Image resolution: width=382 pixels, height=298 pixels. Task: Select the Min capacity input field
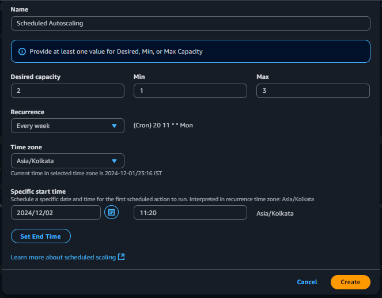tap(190, 90)
